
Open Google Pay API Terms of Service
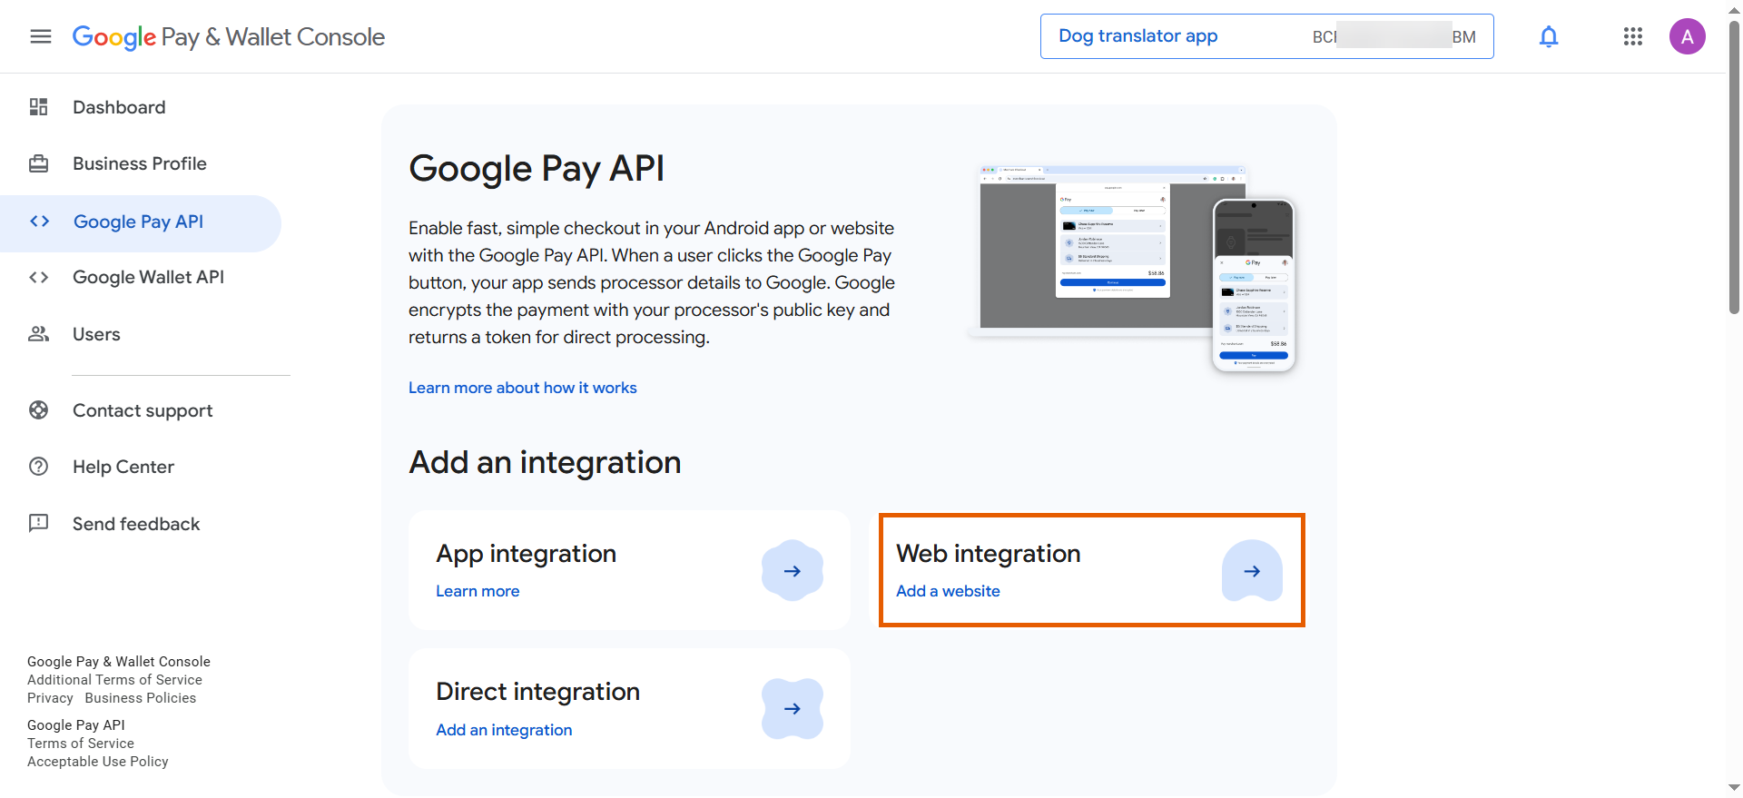(81, 744)
